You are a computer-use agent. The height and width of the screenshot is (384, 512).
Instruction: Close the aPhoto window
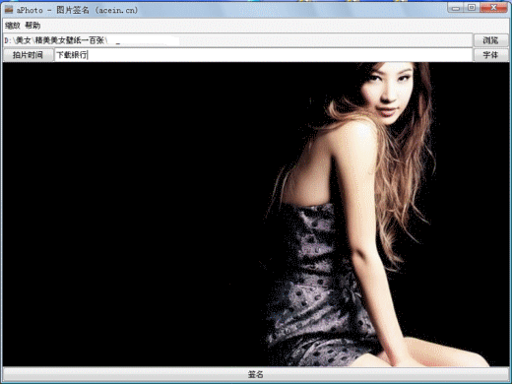[493, 8]
